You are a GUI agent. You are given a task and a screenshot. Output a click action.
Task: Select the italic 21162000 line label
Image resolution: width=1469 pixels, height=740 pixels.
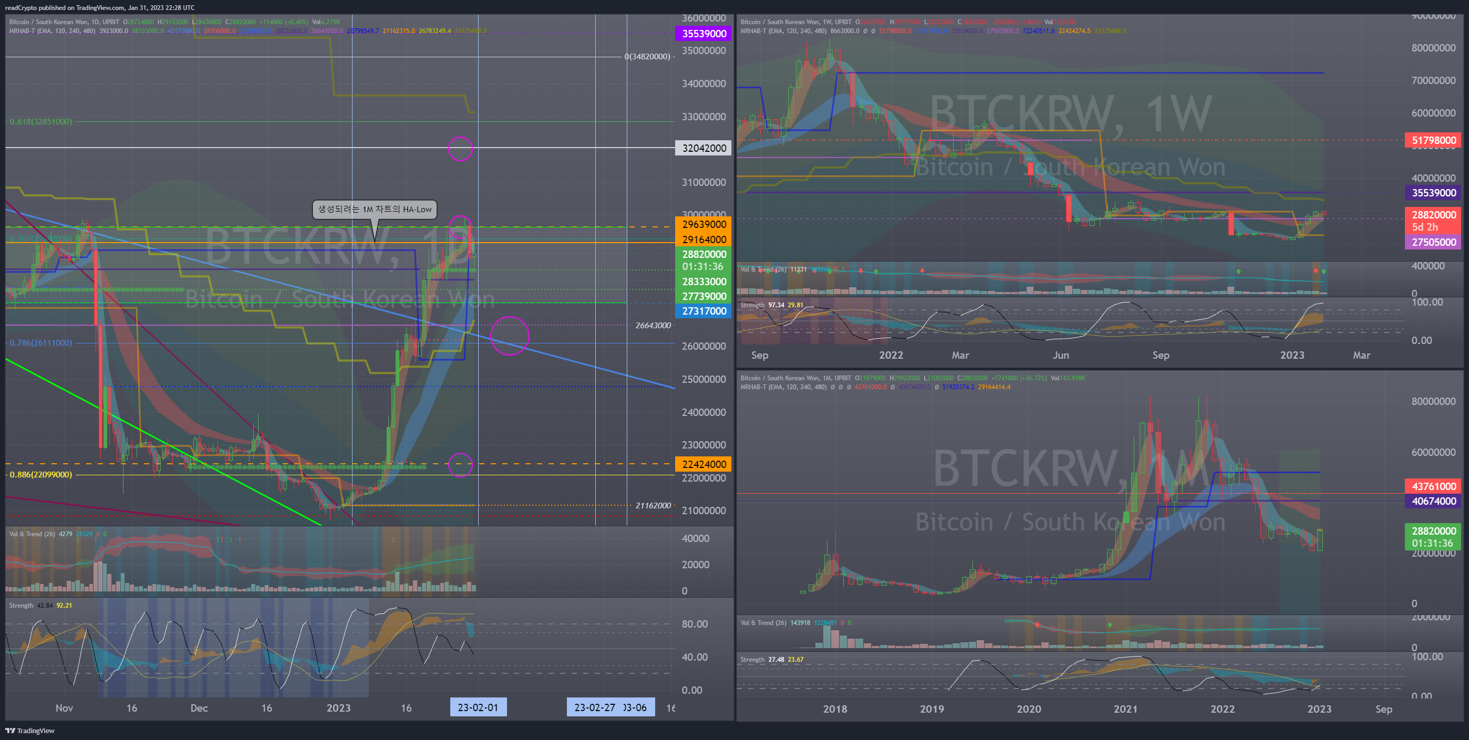(653, 506)
